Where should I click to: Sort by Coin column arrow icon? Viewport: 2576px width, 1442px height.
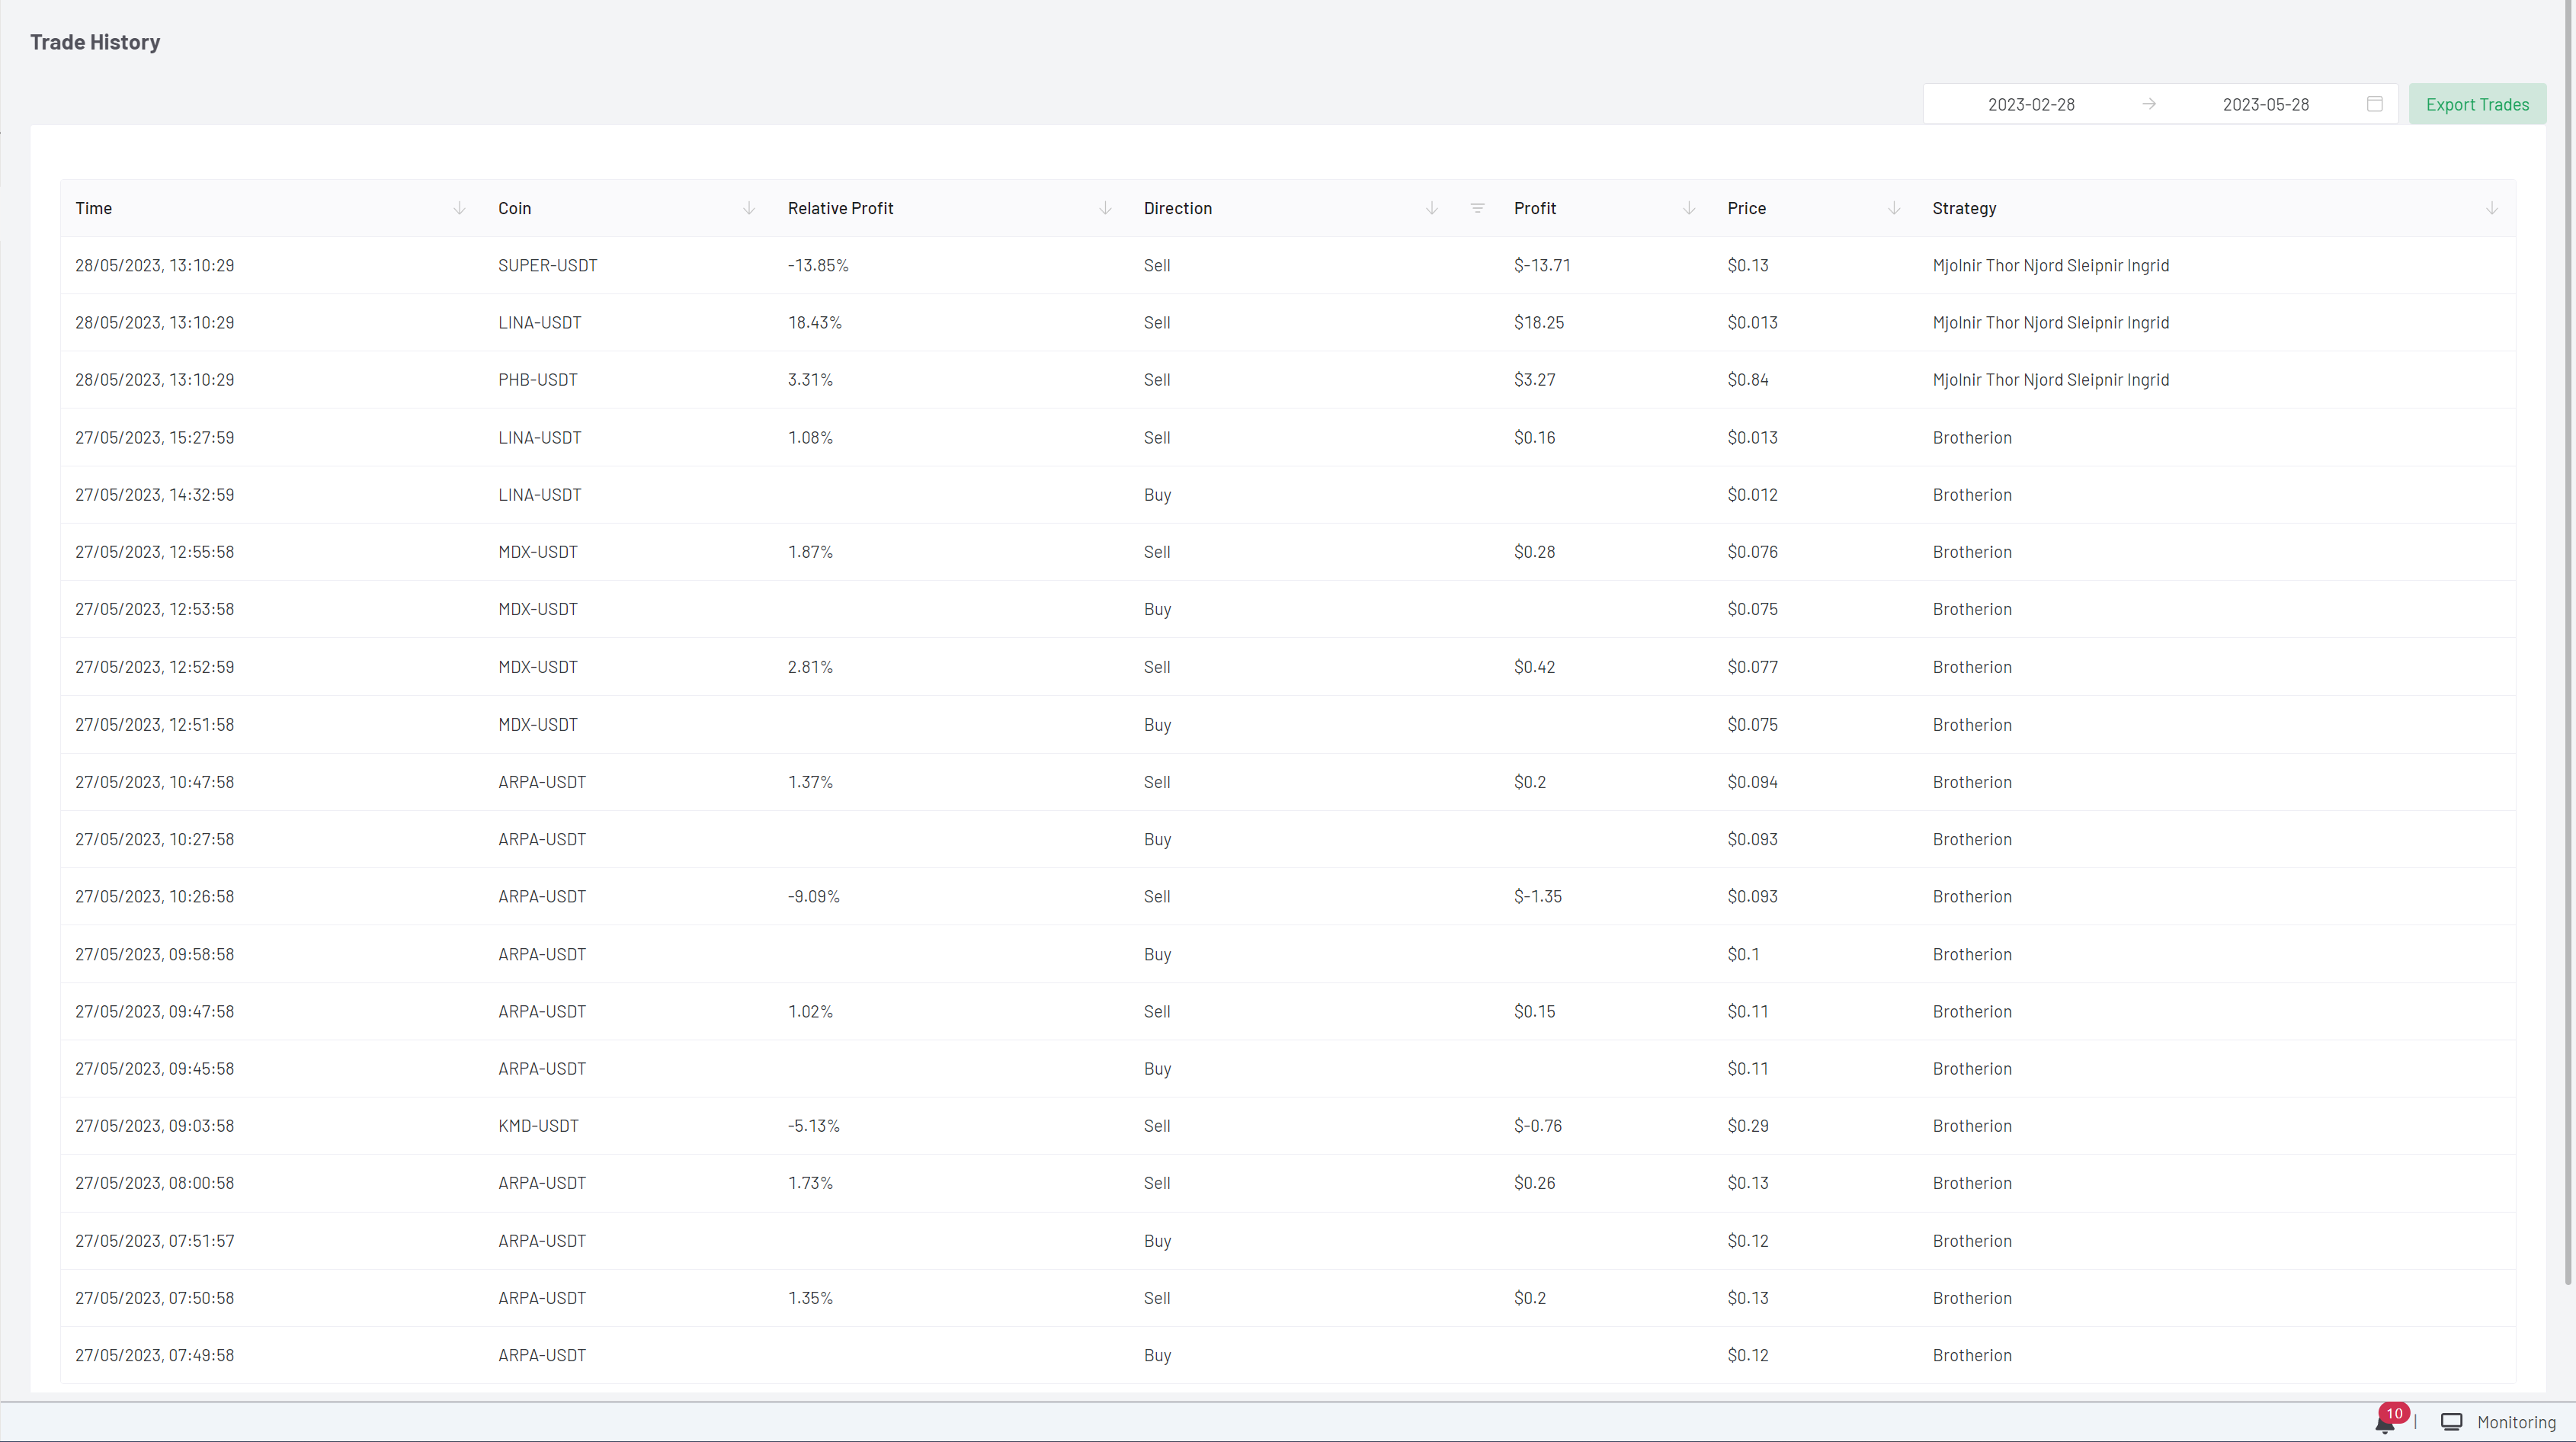(x=749, y=208)
